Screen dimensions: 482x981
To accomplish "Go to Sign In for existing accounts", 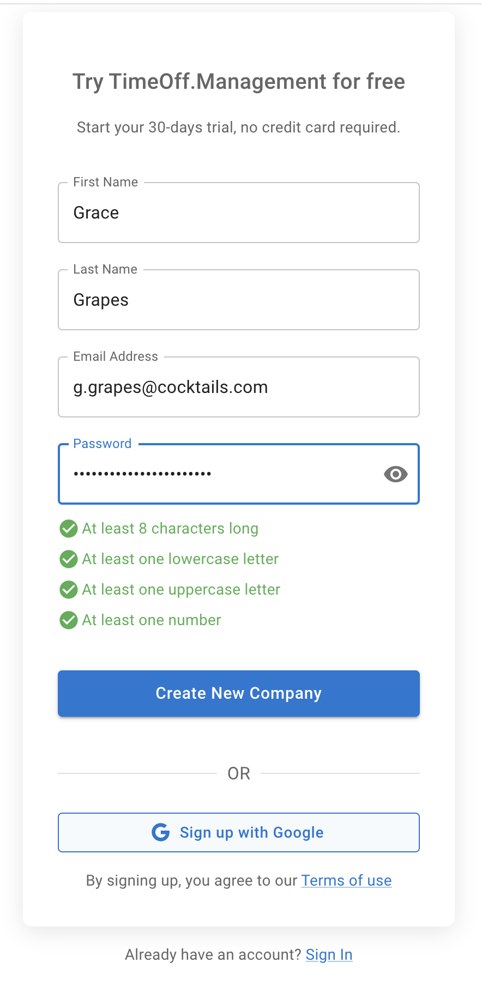I will (329, 954).
